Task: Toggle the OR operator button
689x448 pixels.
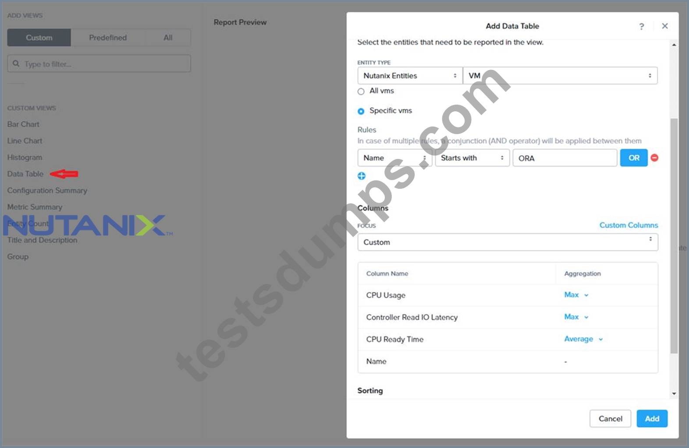Action: point(634,158)
